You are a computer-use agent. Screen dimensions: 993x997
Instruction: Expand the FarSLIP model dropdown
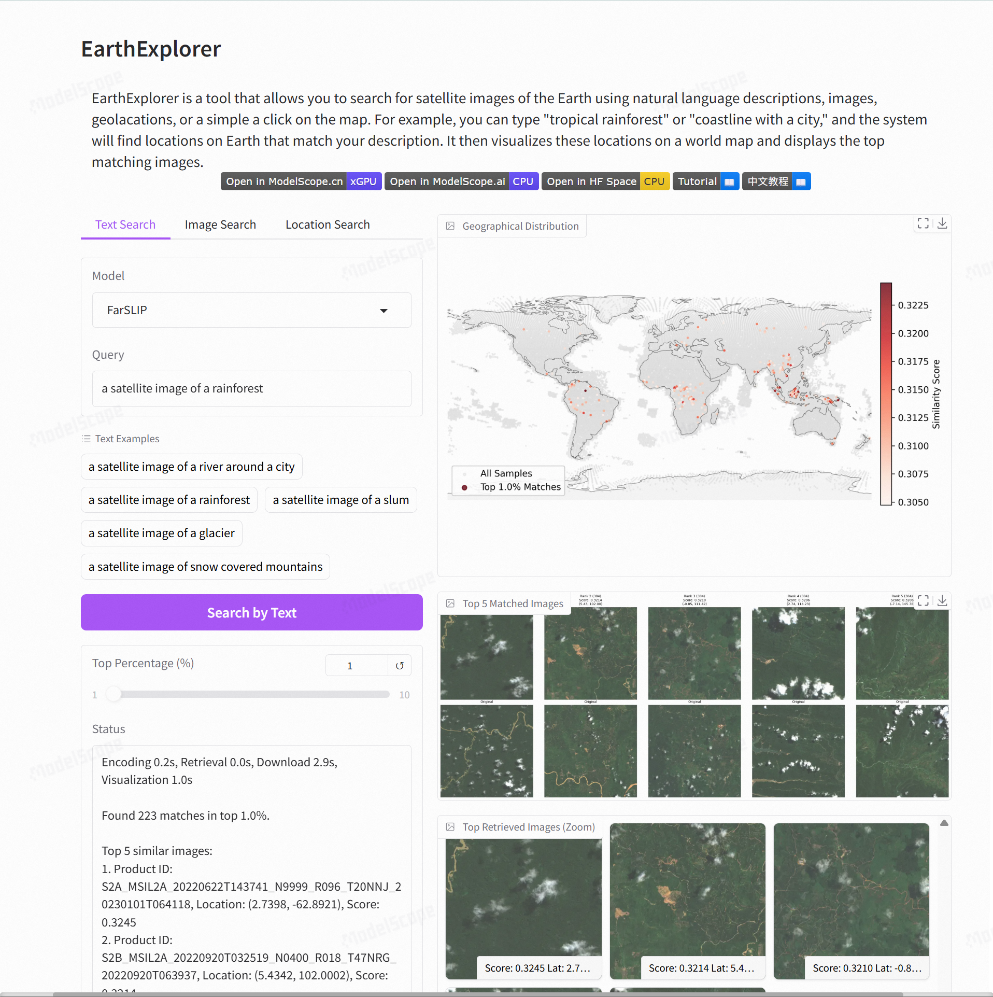click(384, 311)
